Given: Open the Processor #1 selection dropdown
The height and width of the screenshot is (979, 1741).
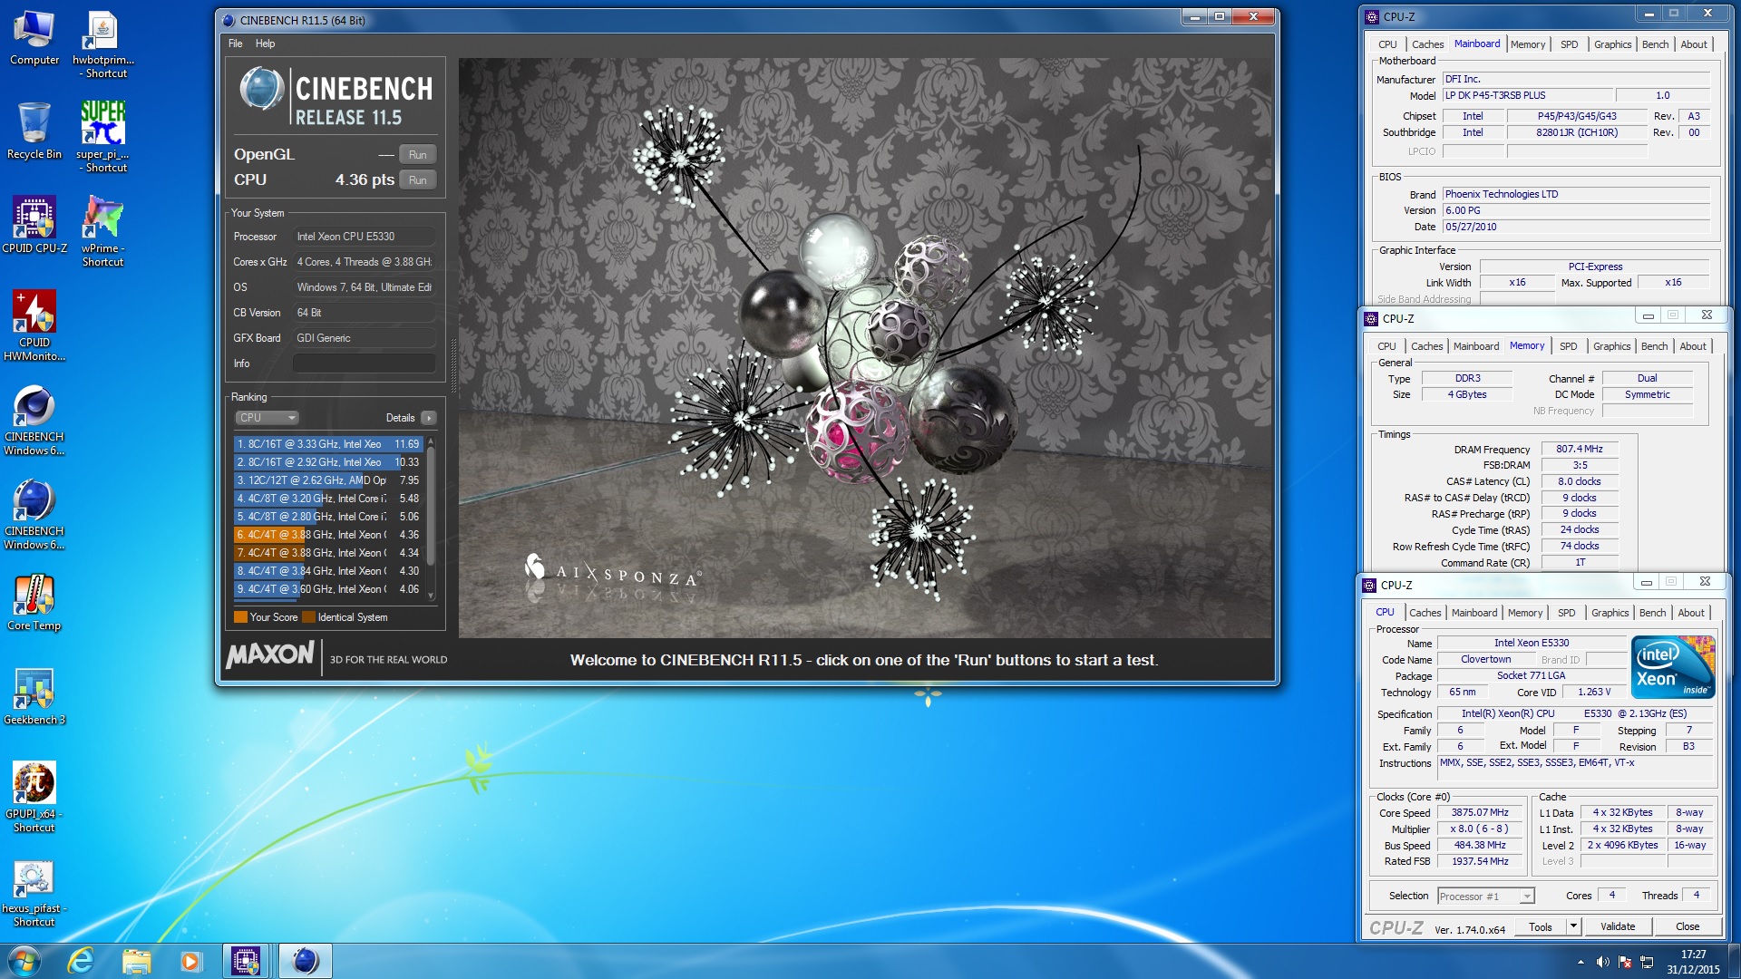Looking at the screenshot, I should point(1485,897).
